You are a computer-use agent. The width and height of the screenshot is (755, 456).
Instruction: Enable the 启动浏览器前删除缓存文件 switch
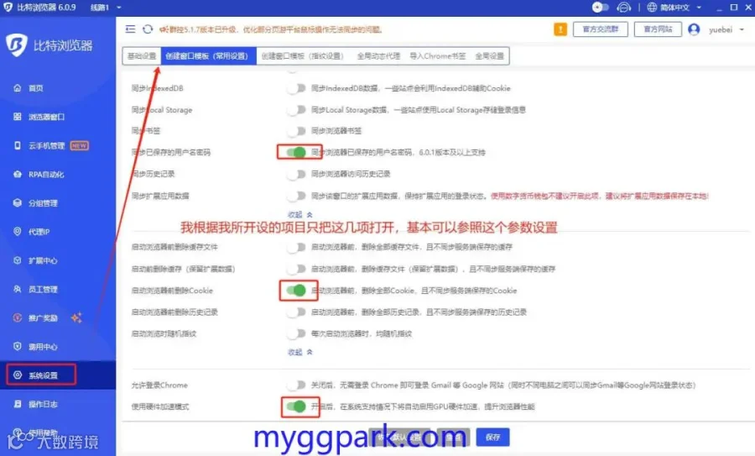pos(296,247)
